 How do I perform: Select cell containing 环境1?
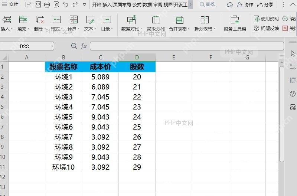tap(63, 77)
